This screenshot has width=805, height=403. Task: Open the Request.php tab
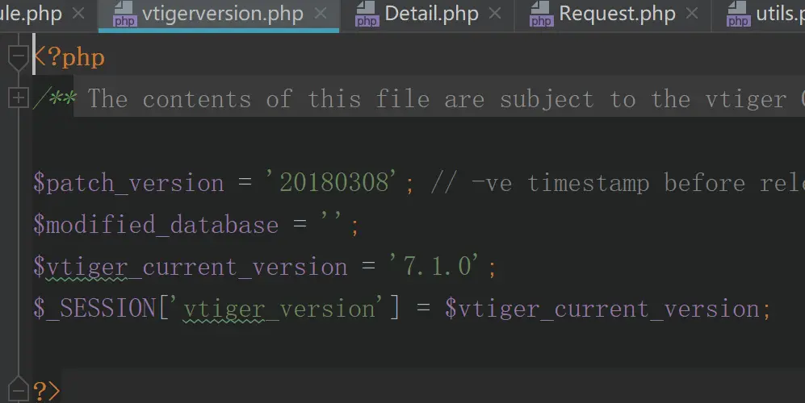coord(617,14)
